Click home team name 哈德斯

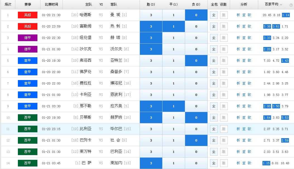tap(85, 15)
